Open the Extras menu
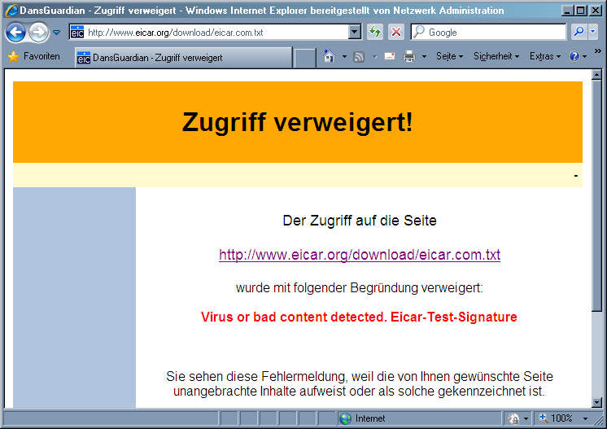The image size is (607, 429). (544, 57)
